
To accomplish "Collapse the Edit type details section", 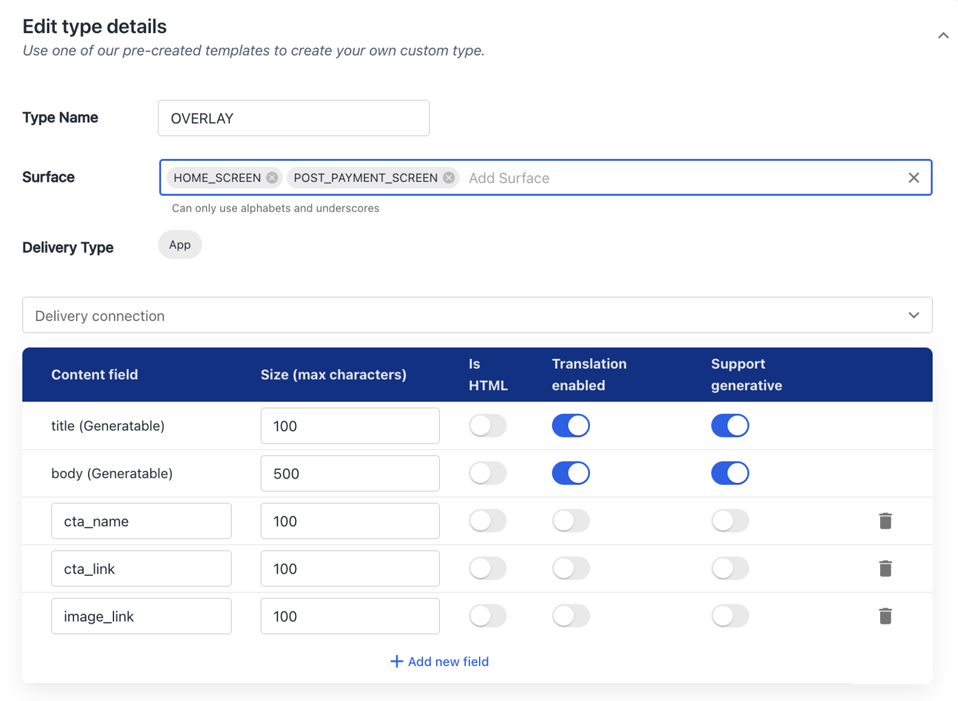I will pyautogui.click(x=943, y=36).
